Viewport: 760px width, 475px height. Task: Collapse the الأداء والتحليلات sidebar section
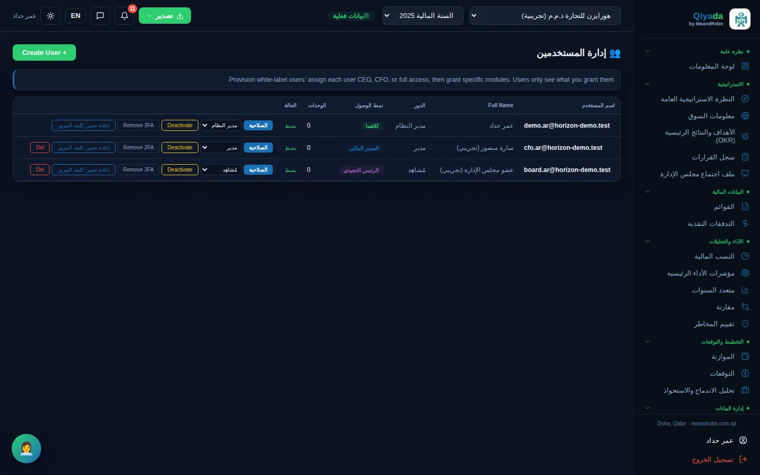pyautogui.click(x=648, y=241)
